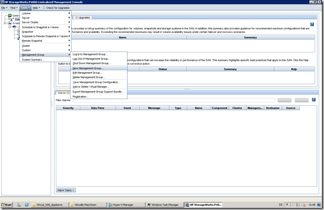This screenshot has width=324, height=210.
Task: Choose View Management Group Configuration
Action: click(99, 82)
